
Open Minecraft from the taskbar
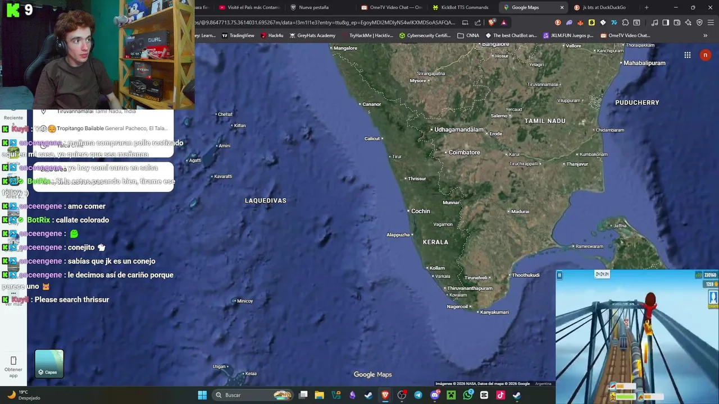451,395
